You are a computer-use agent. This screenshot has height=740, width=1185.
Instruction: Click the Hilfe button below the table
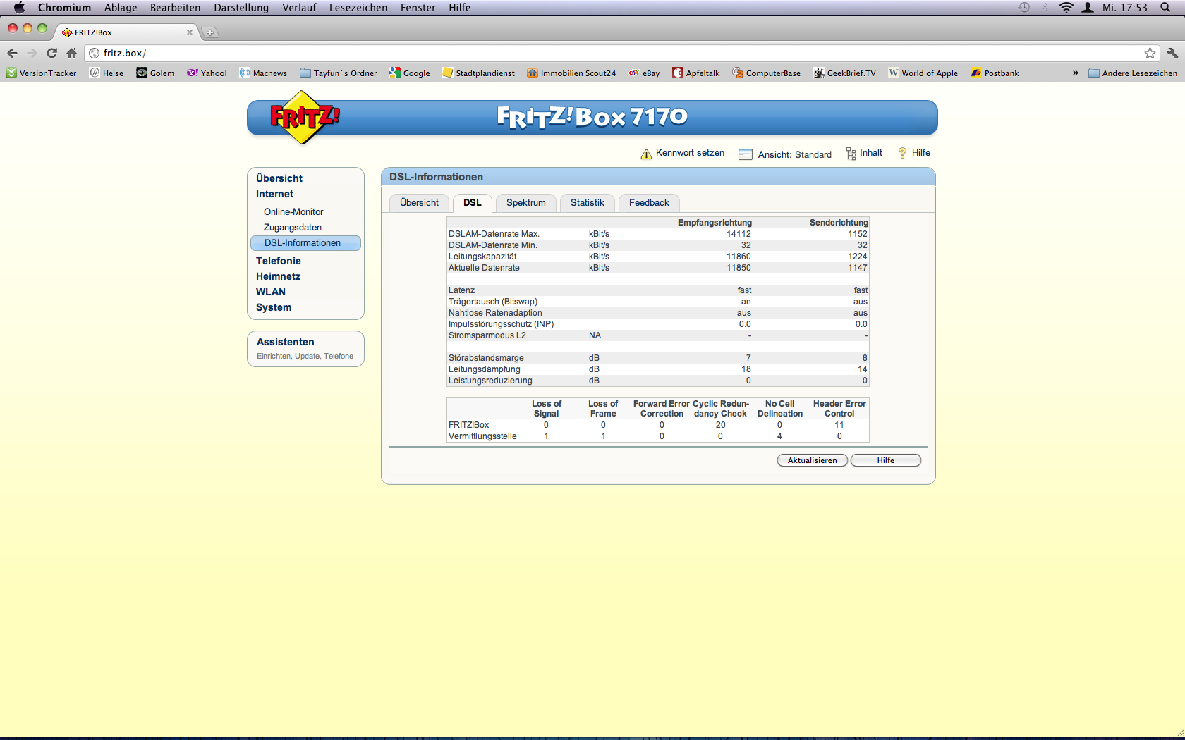tap(886, 460)
